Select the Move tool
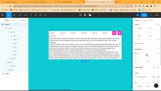 click(8, 15)
